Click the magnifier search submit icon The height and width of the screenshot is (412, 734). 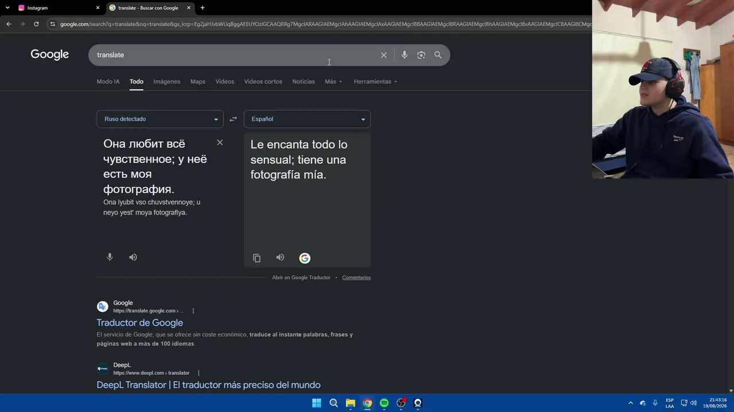(438, 55)
